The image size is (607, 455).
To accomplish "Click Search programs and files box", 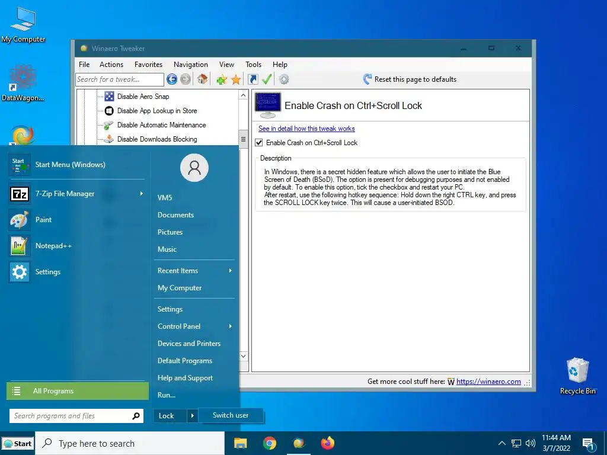I will pos(76,416).
